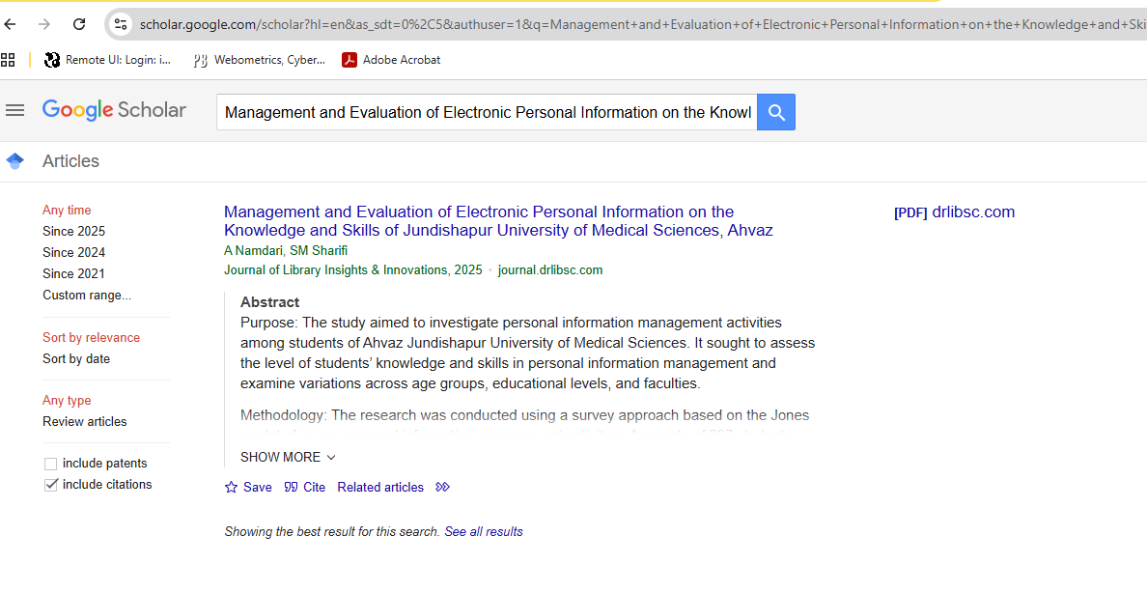The height and width of the screenshot is (593, 1147).
Task: Click the Cite quotation link
Action: point(305,487)
